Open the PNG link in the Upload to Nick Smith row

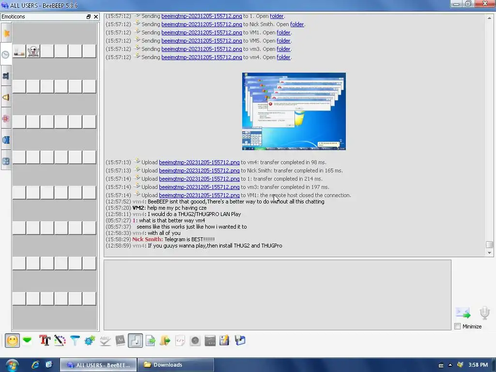click(199, 170)
